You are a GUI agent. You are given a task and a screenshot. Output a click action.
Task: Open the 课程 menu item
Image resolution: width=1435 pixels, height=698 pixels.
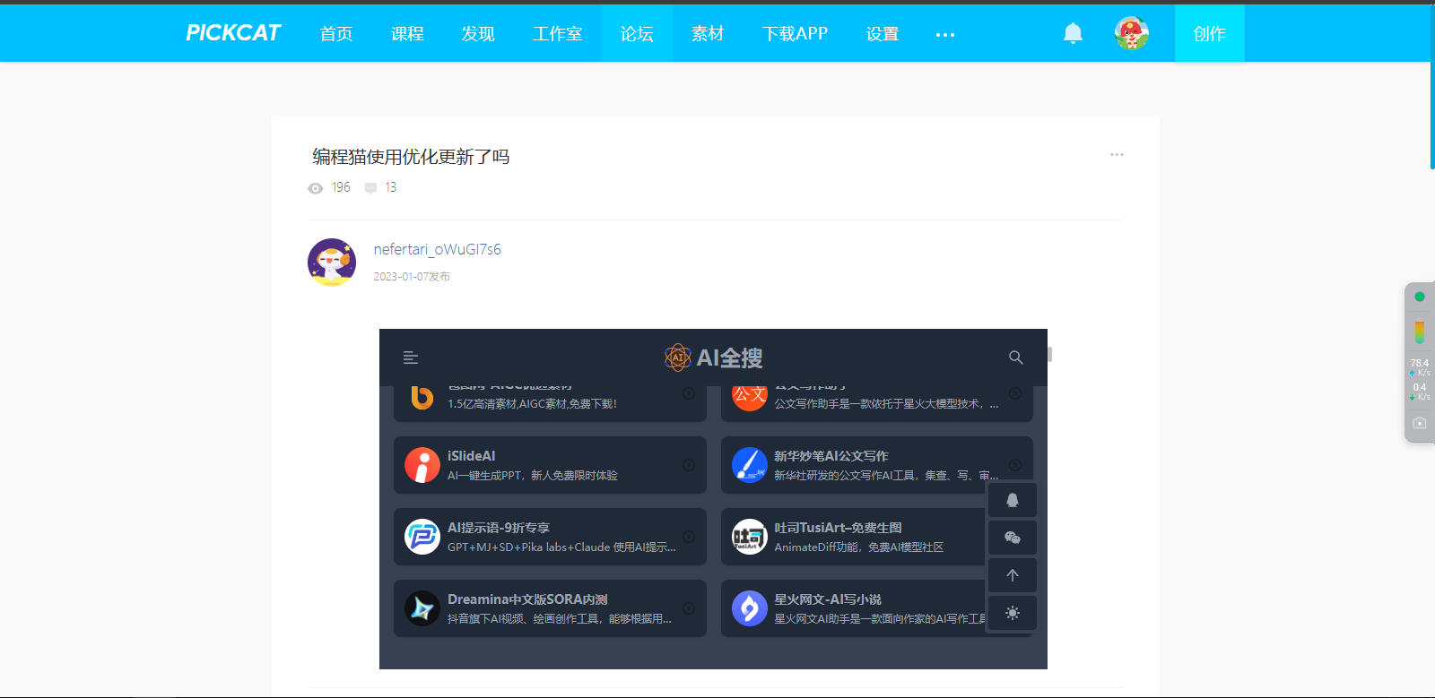(x=407, y=33)
